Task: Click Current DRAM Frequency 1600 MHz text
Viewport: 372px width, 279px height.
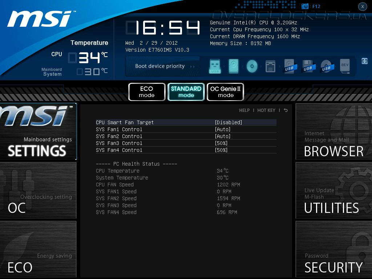Action: pyautogui.click(x=255, y=37)
